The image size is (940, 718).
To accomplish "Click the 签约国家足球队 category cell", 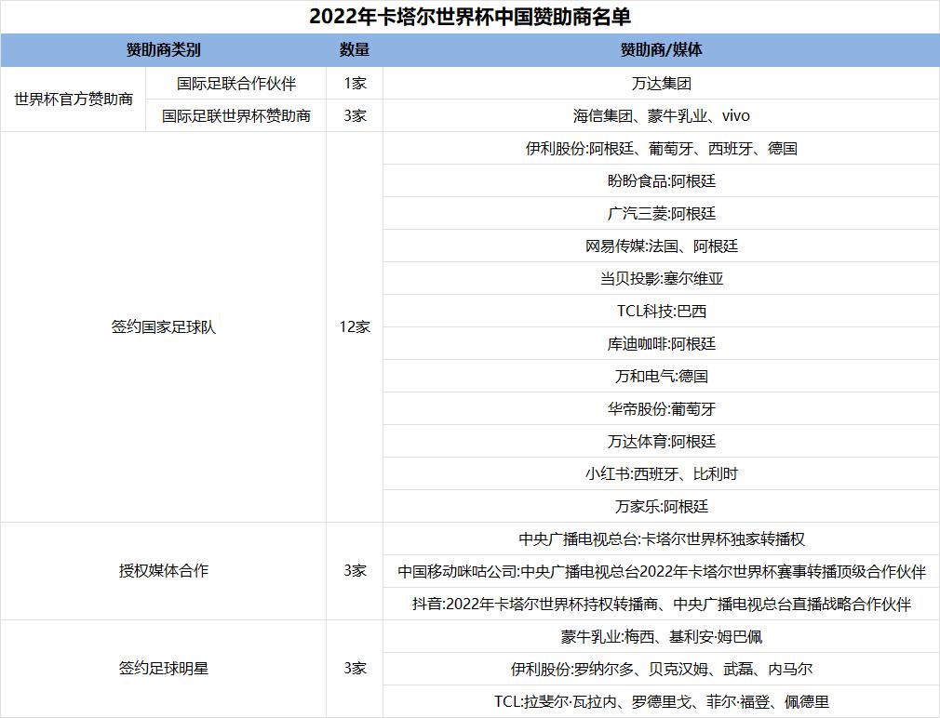I will tap(163, 327).
